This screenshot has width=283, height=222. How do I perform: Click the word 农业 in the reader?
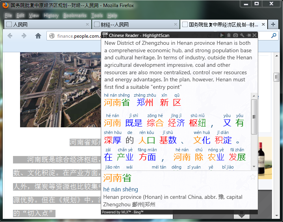coord(216,157)
